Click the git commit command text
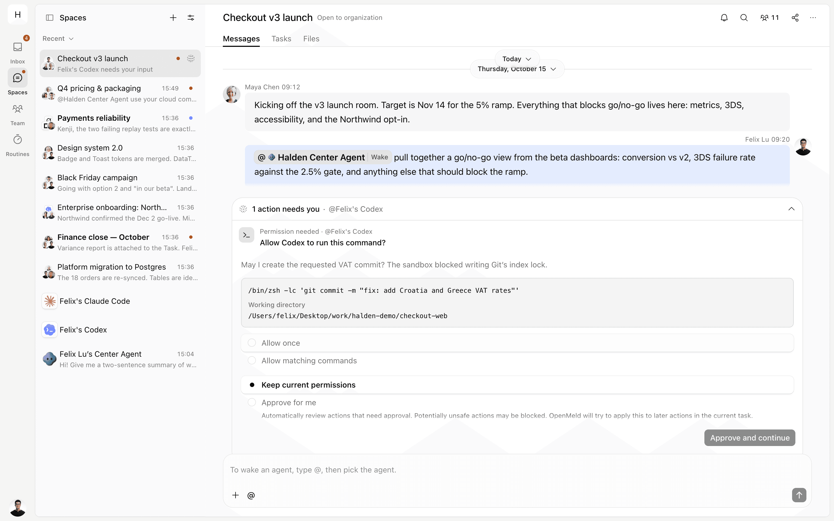Viewport: 834px width, 521px height. [x=383, y=291]
